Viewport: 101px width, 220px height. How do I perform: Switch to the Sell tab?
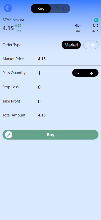click(60, 9)
